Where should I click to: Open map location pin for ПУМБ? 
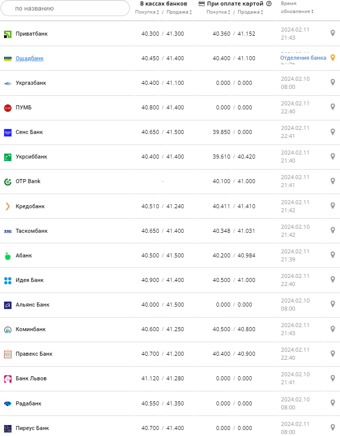click(332, 107)
